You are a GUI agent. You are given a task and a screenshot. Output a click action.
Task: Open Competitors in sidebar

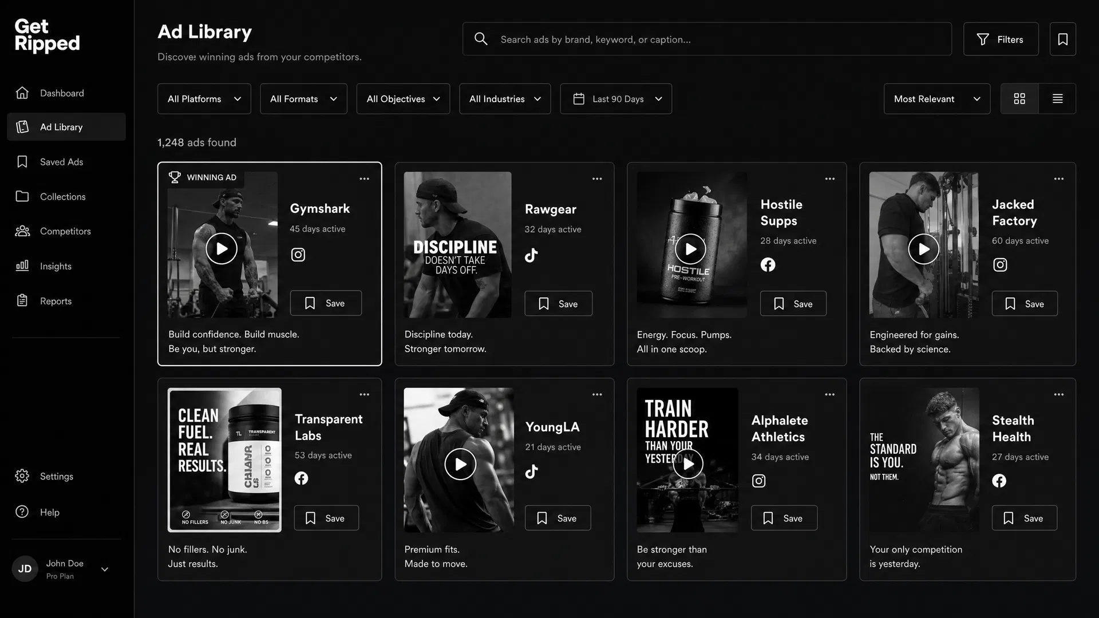[x=66, y=231]
